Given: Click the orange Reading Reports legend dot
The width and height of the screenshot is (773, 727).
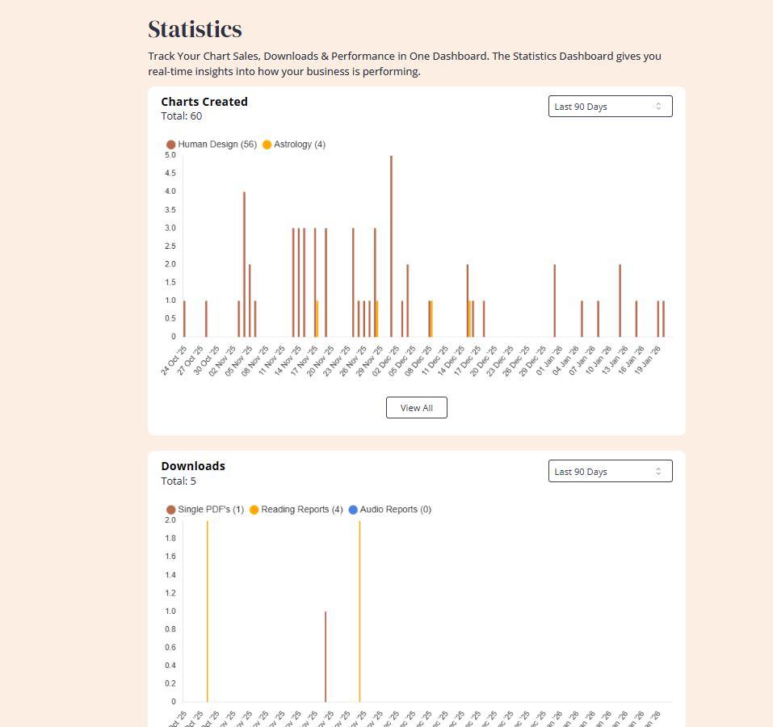Looking at the screenshot, I should pos(254,510).
